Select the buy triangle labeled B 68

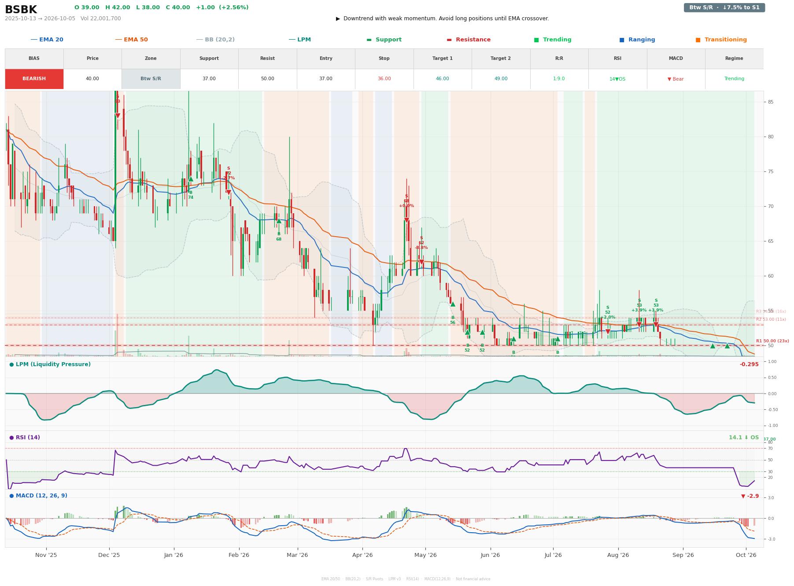point(279,221)
